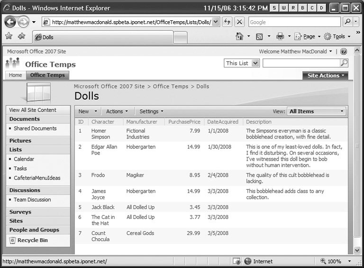364x268 pixels.
Task: Click the C button in title bar
Action: 312,8
